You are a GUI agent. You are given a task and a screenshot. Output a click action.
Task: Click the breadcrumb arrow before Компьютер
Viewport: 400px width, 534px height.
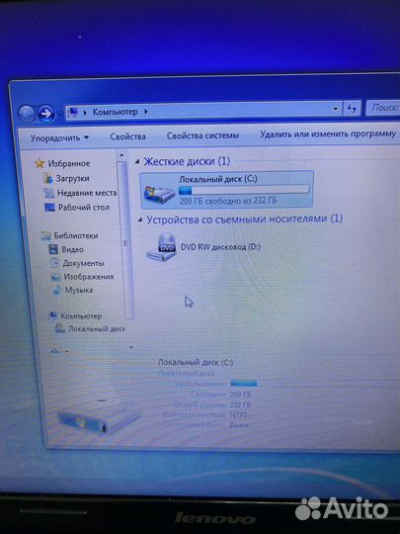[x=85, y=112]
